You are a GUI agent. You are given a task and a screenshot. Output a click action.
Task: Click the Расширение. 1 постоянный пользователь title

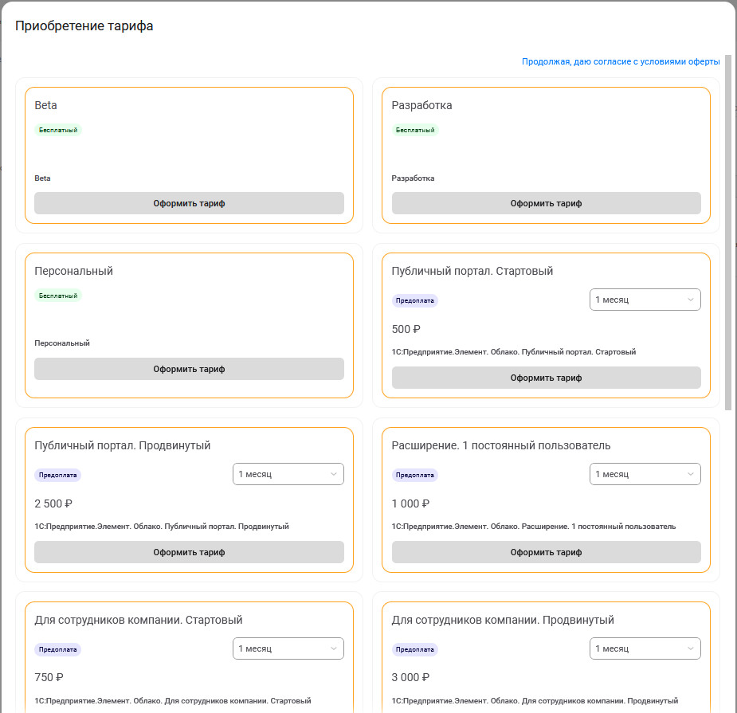point(501,445)
